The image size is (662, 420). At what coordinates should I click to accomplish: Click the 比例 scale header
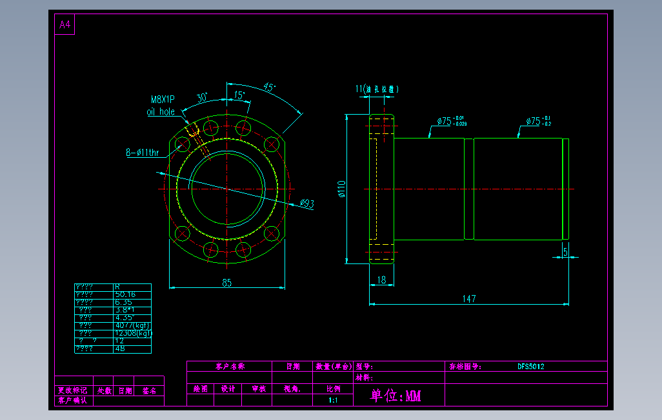coord(333,389)
